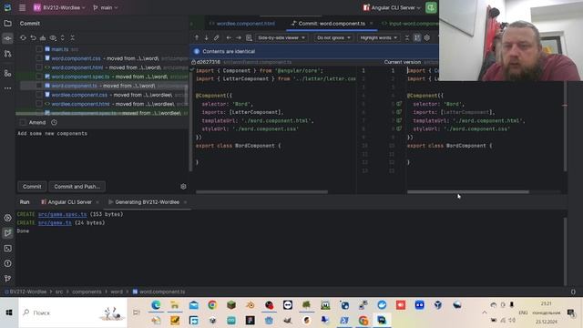Toggle synchronize scrolling in diff toolbar
This screenshot has height=328, width=583.
417,37
